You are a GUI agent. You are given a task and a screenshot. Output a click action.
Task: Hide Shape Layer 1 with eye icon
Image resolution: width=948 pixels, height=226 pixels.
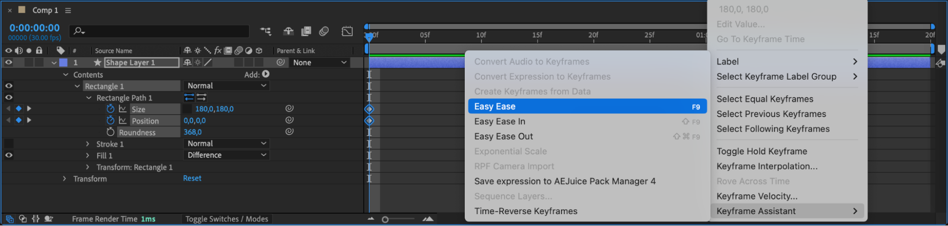click(9, 63)
